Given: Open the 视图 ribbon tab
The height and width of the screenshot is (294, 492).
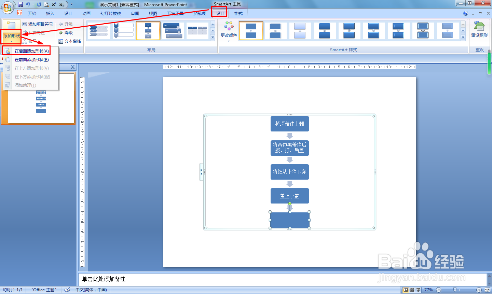Looking at the screenshot, I should click(x=153, y=14).
